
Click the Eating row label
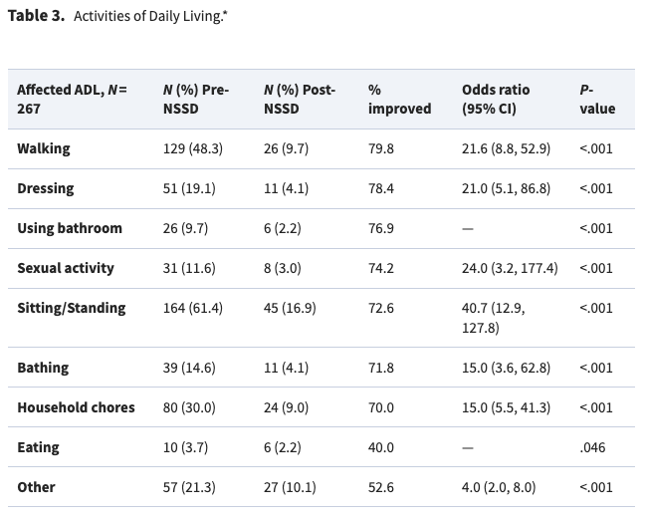(x=37, y=447)
